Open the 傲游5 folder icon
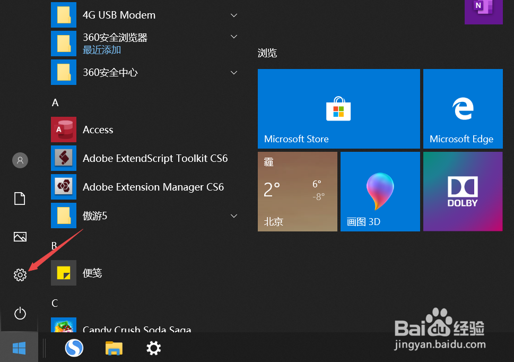Image resolution: width=514 pixels, height=362 pixels. (64, 216)
